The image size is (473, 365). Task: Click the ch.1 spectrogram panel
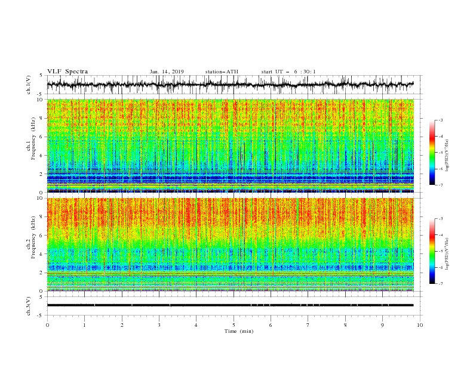(230, 146)
